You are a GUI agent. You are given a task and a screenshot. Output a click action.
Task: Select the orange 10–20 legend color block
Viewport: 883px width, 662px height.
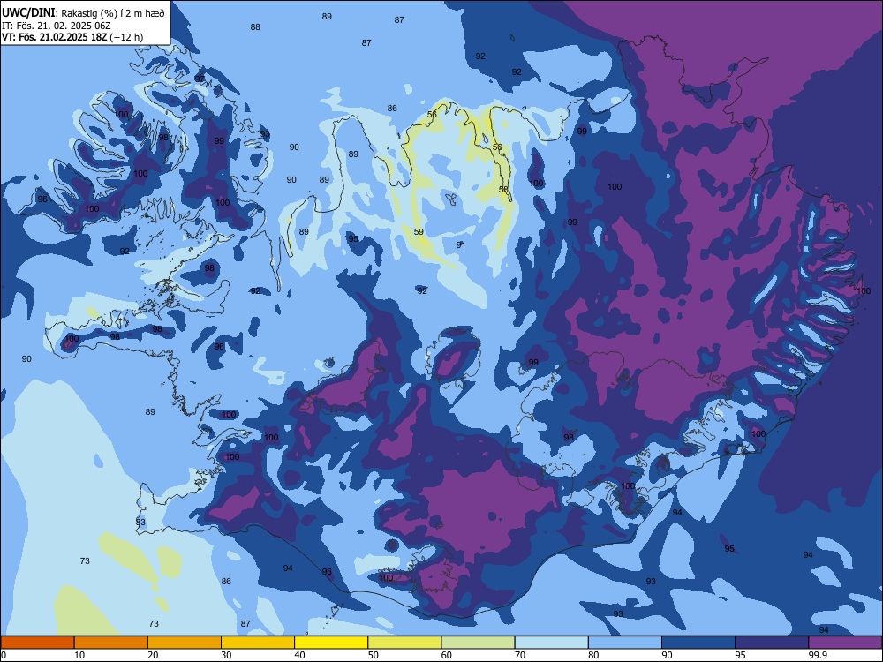point(111,643)
